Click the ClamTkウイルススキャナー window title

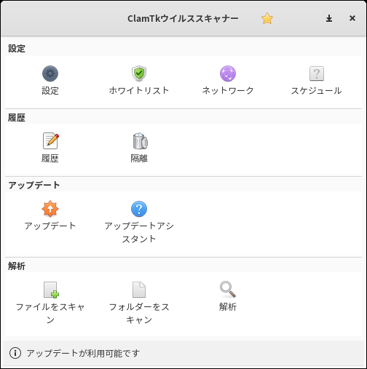click(x=183, y=18)
